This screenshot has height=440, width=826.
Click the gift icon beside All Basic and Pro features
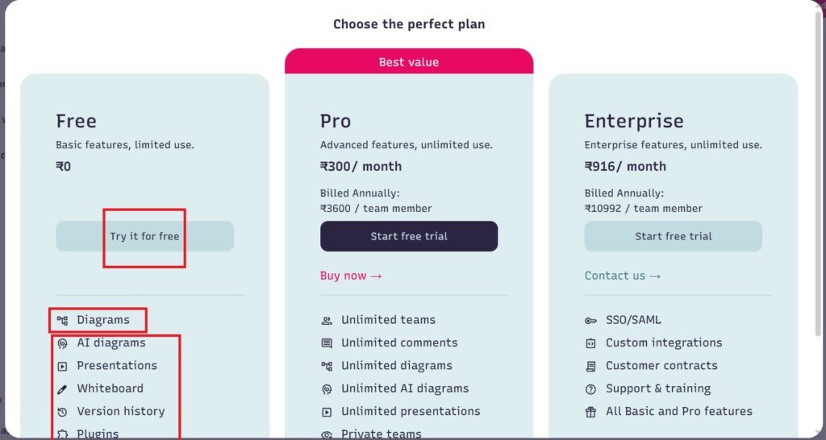(x=591, y=412)
